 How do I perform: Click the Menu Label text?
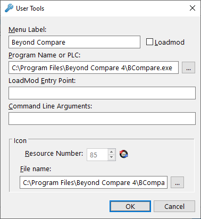[x=28, y=30]
